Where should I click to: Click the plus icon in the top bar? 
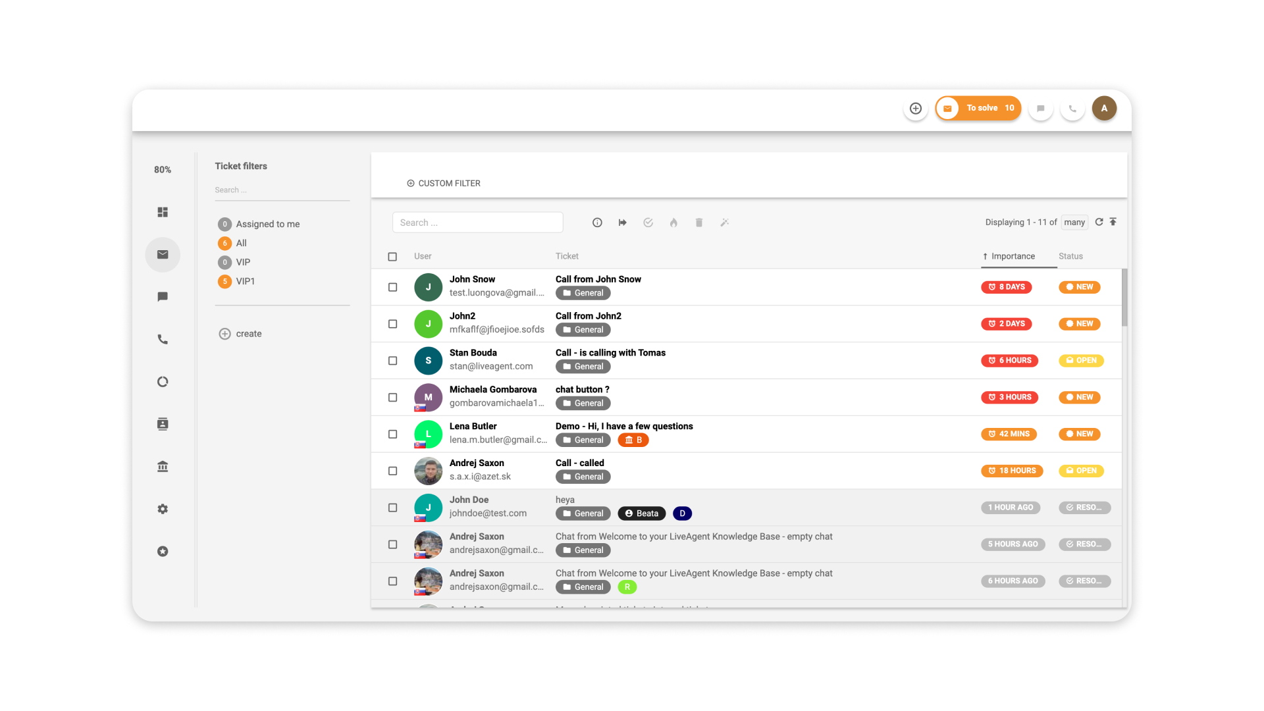click(915, 108)
